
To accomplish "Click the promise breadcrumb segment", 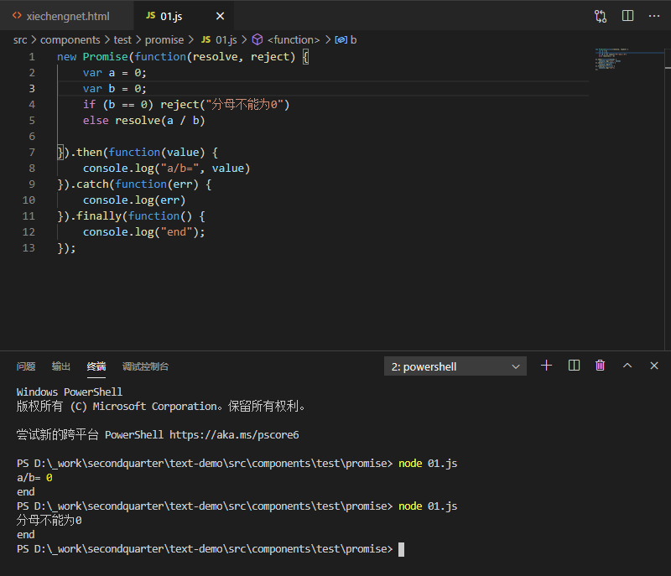I will point(164,39).
